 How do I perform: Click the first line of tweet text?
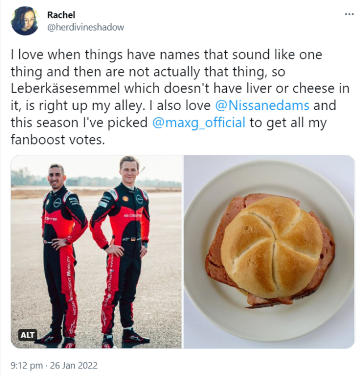[166, 54]
